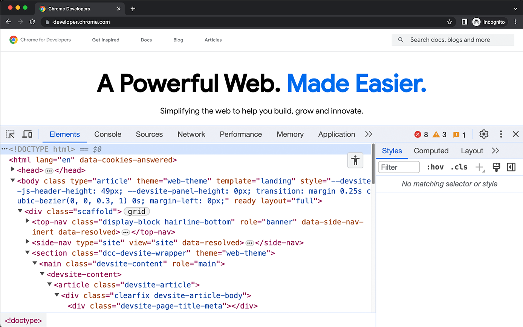
Task: Activate the inspect element picker icon
Action: [x=10, y=134]
